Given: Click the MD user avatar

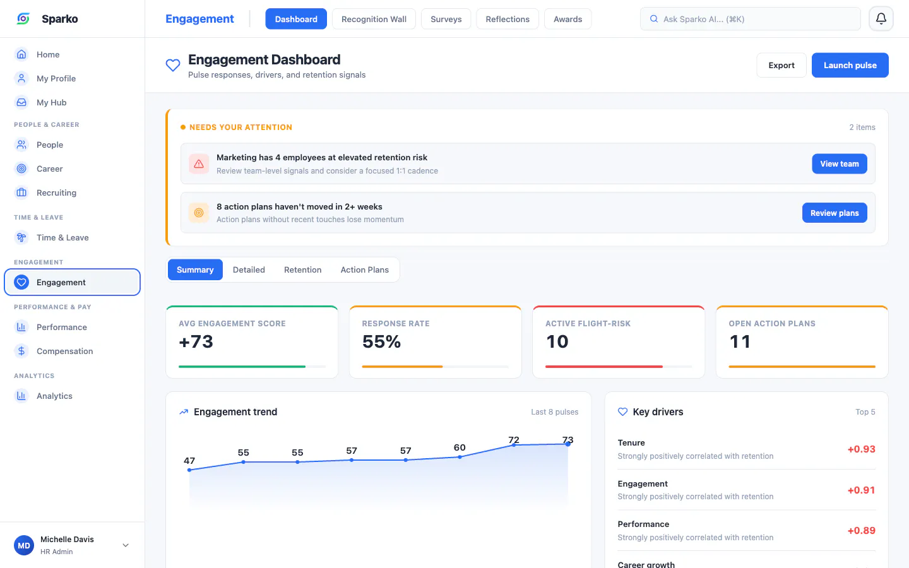Looking at the screenshot, I should (x=24, y=545).
